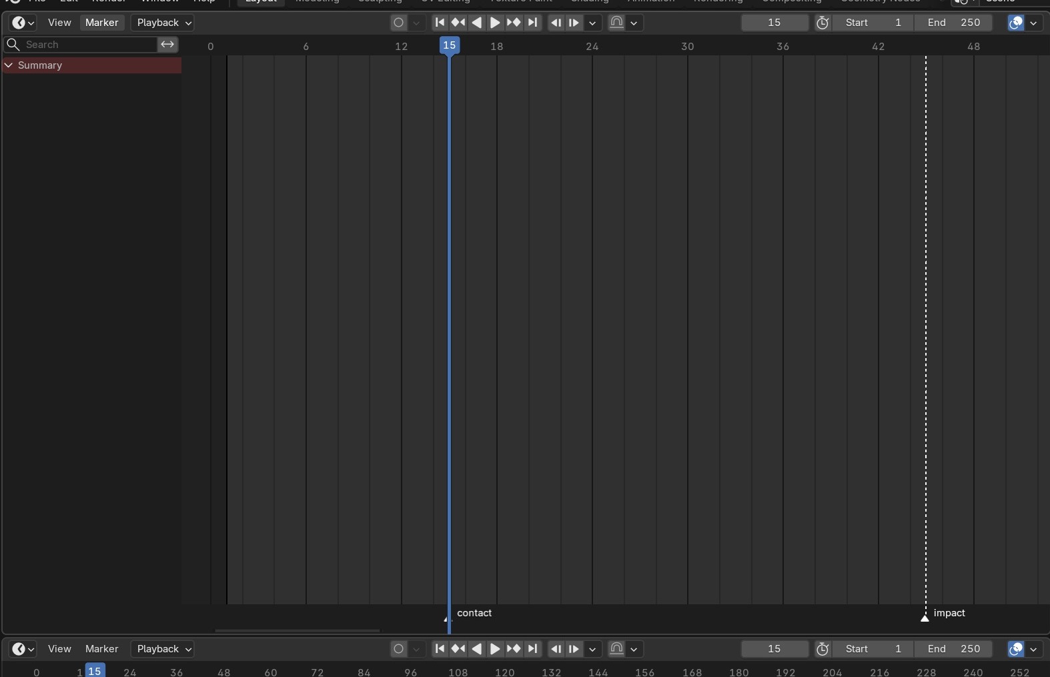This screenshot has width=1050, height=677.
Task: Jump to last frame in lower timeline
Action: pyautogui.click(x=532, y=649)
